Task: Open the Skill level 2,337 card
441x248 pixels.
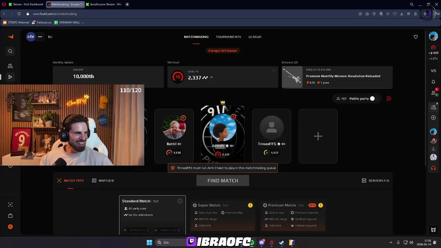Action: tap(223, 77)
